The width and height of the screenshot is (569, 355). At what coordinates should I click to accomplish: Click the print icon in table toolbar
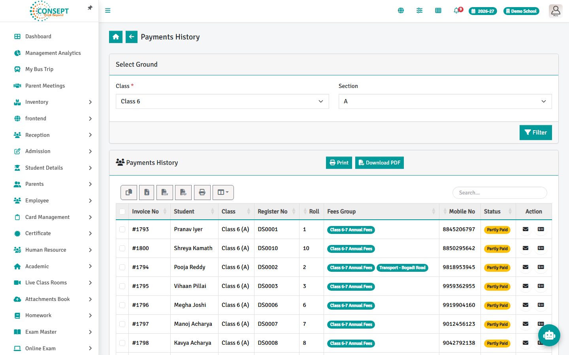tap(202, 192)
